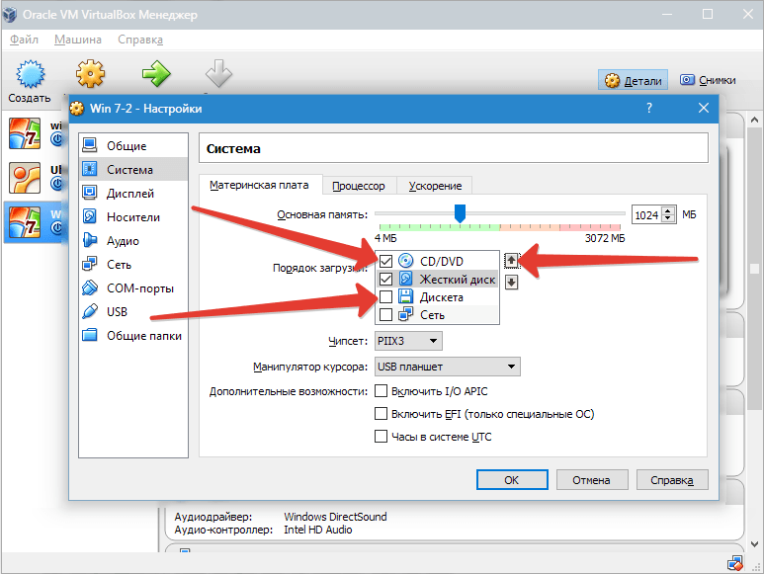The height and width of the screenshot is (574, 764).
Task: Open the COM-порты settings category
Action: (139, 288)
